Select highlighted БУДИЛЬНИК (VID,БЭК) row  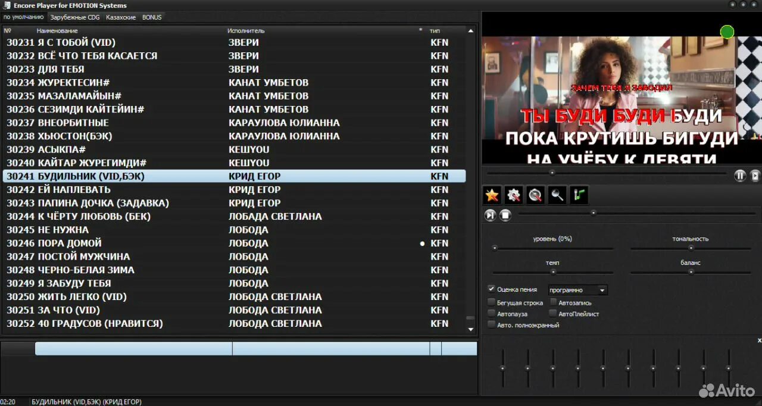click(234, 176)
